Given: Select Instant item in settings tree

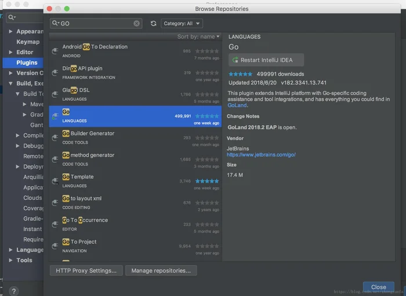Looking at the screenshot, I should click(32, 229).
